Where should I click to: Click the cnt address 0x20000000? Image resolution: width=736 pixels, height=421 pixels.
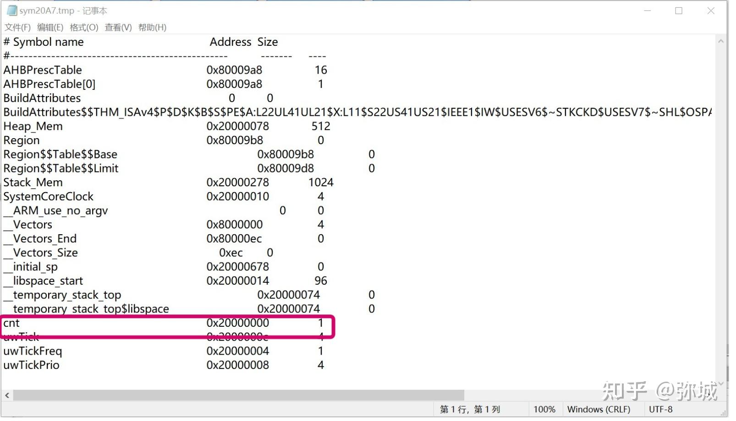coord(238,323)
